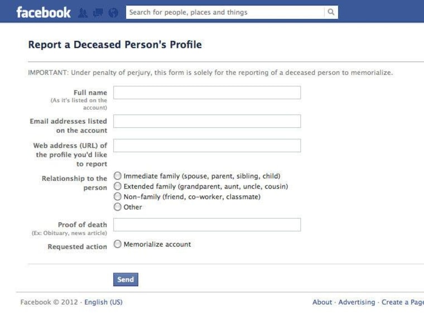Open the About footer link
The width and height of the screenshot is (424, 313).
tap(322, 302)
